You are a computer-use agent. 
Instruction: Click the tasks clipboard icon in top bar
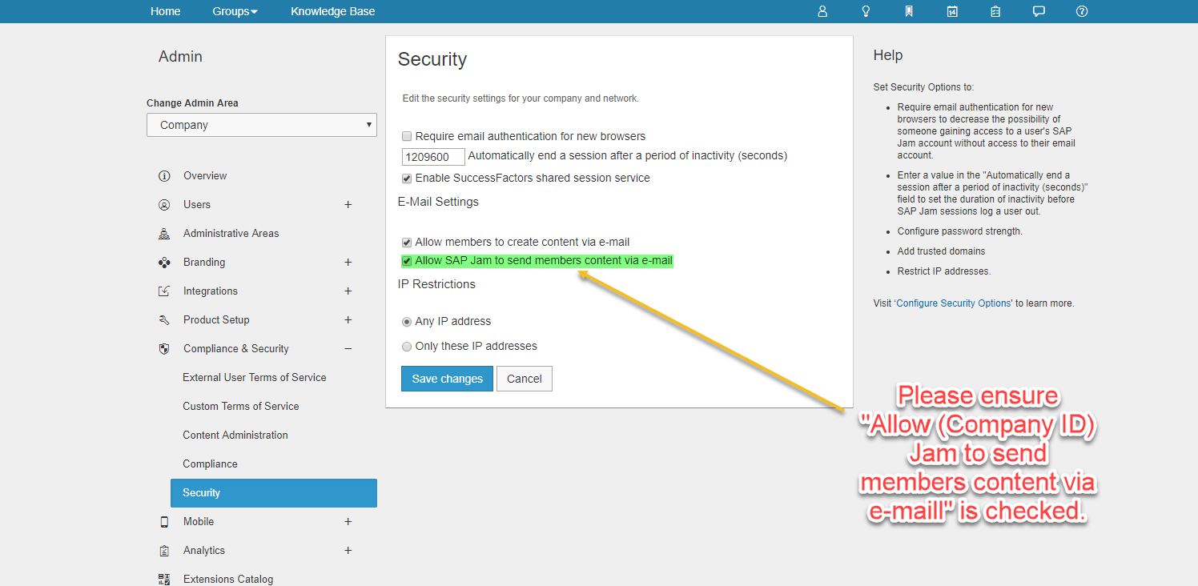(x=995, y=11)
